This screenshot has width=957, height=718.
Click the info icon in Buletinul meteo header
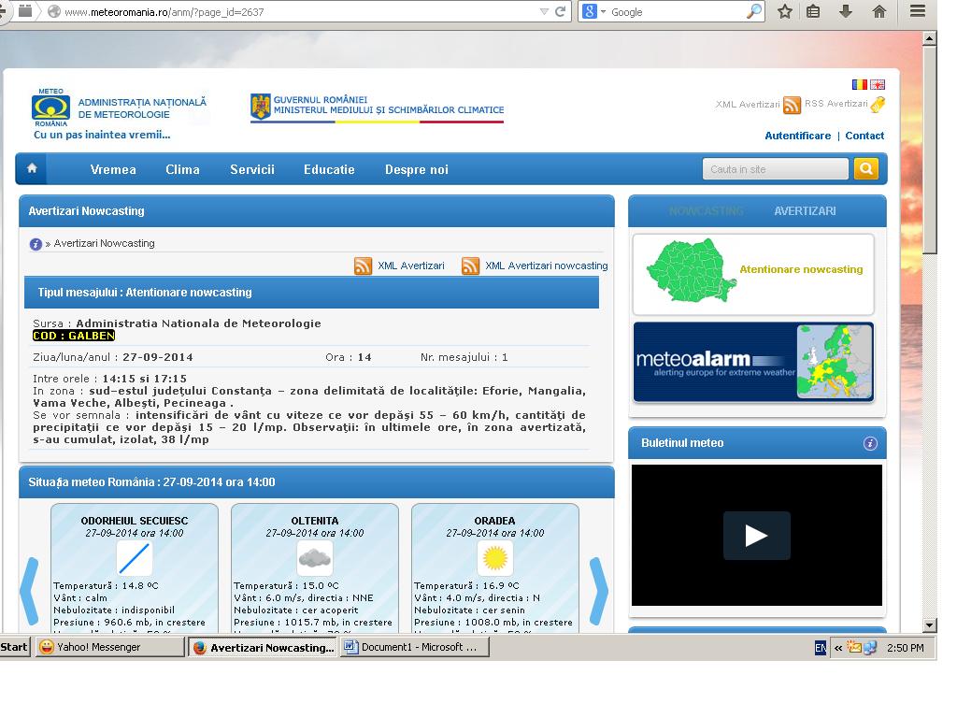(870, 443)
